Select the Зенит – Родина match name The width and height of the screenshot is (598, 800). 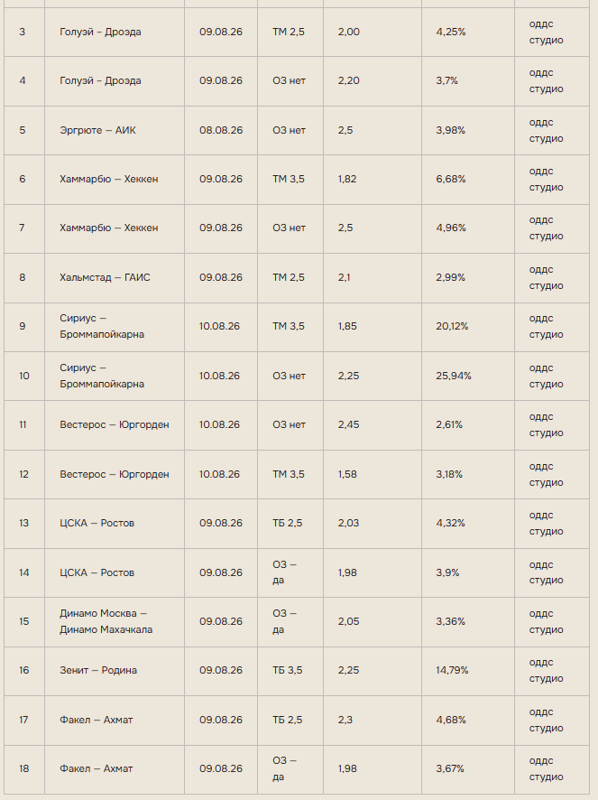pyautogui.click(x=98, y=670)
